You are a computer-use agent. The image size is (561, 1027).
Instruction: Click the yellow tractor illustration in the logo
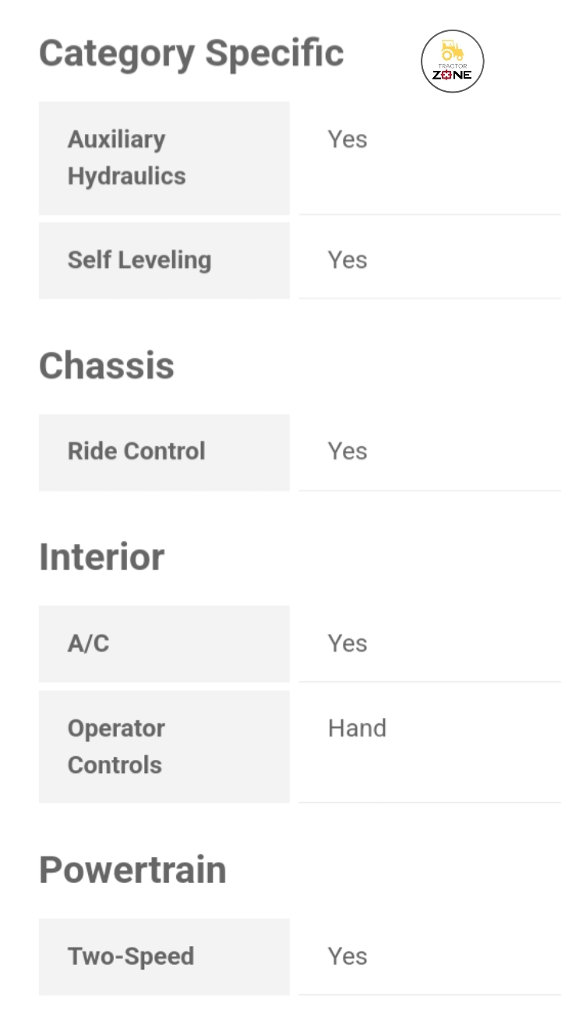pyautogui.click(x=452, y=51)
